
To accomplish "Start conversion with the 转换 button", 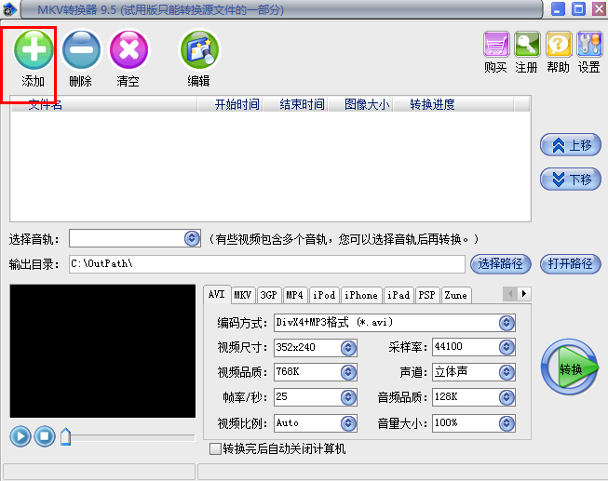I will tap(570, 367).
